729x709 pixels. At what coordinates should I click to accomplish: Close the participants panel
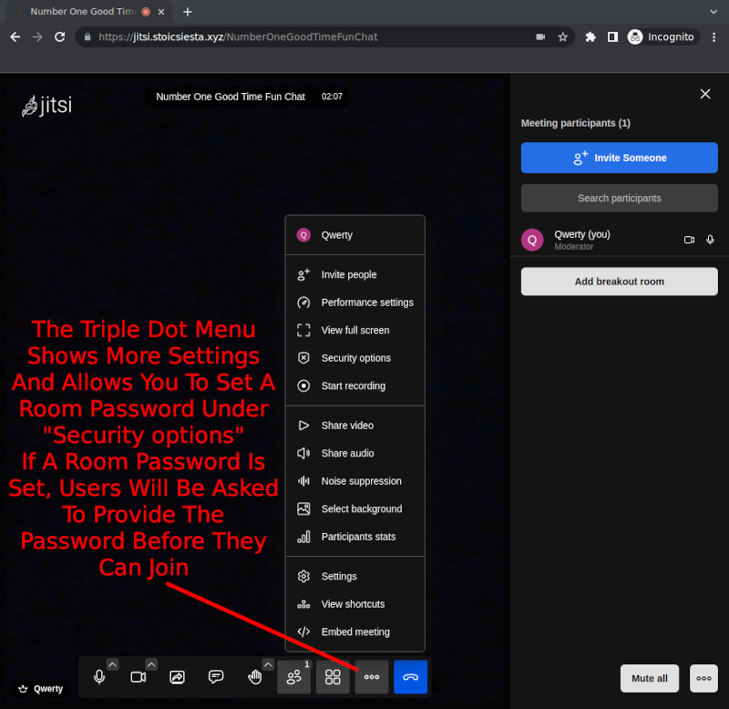point(704,94)
